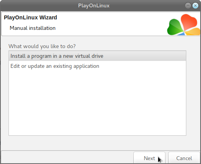Click gray area between list and button bar
The image size is (201, 164).
coord(97,143)
